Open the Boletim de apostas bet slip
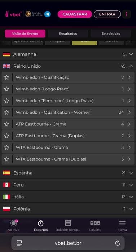This screenshot has width=136, height=252. point(68,225)
